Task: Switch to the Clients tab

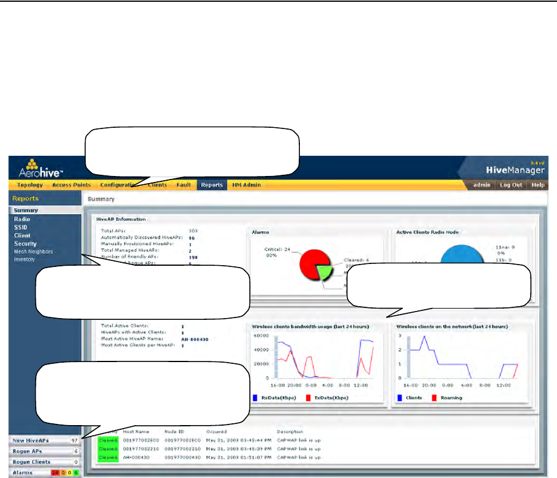Action: coord(157,185)
